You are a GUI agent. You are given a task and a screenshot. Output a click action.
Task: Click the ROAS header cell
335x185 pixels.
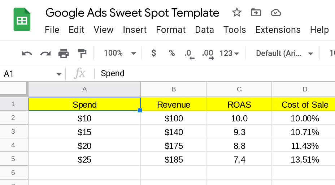tap(239, 104)
